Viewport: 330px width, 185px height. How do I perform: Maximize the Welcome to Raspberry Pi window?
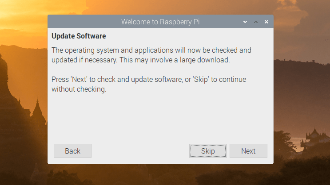(256, 22)
